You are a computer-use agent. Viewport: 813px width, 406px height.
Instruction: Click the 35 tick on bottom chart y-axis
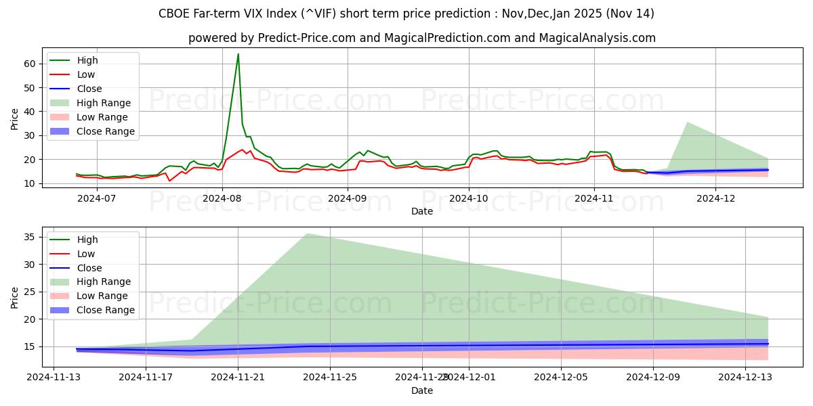click(29, 237)
